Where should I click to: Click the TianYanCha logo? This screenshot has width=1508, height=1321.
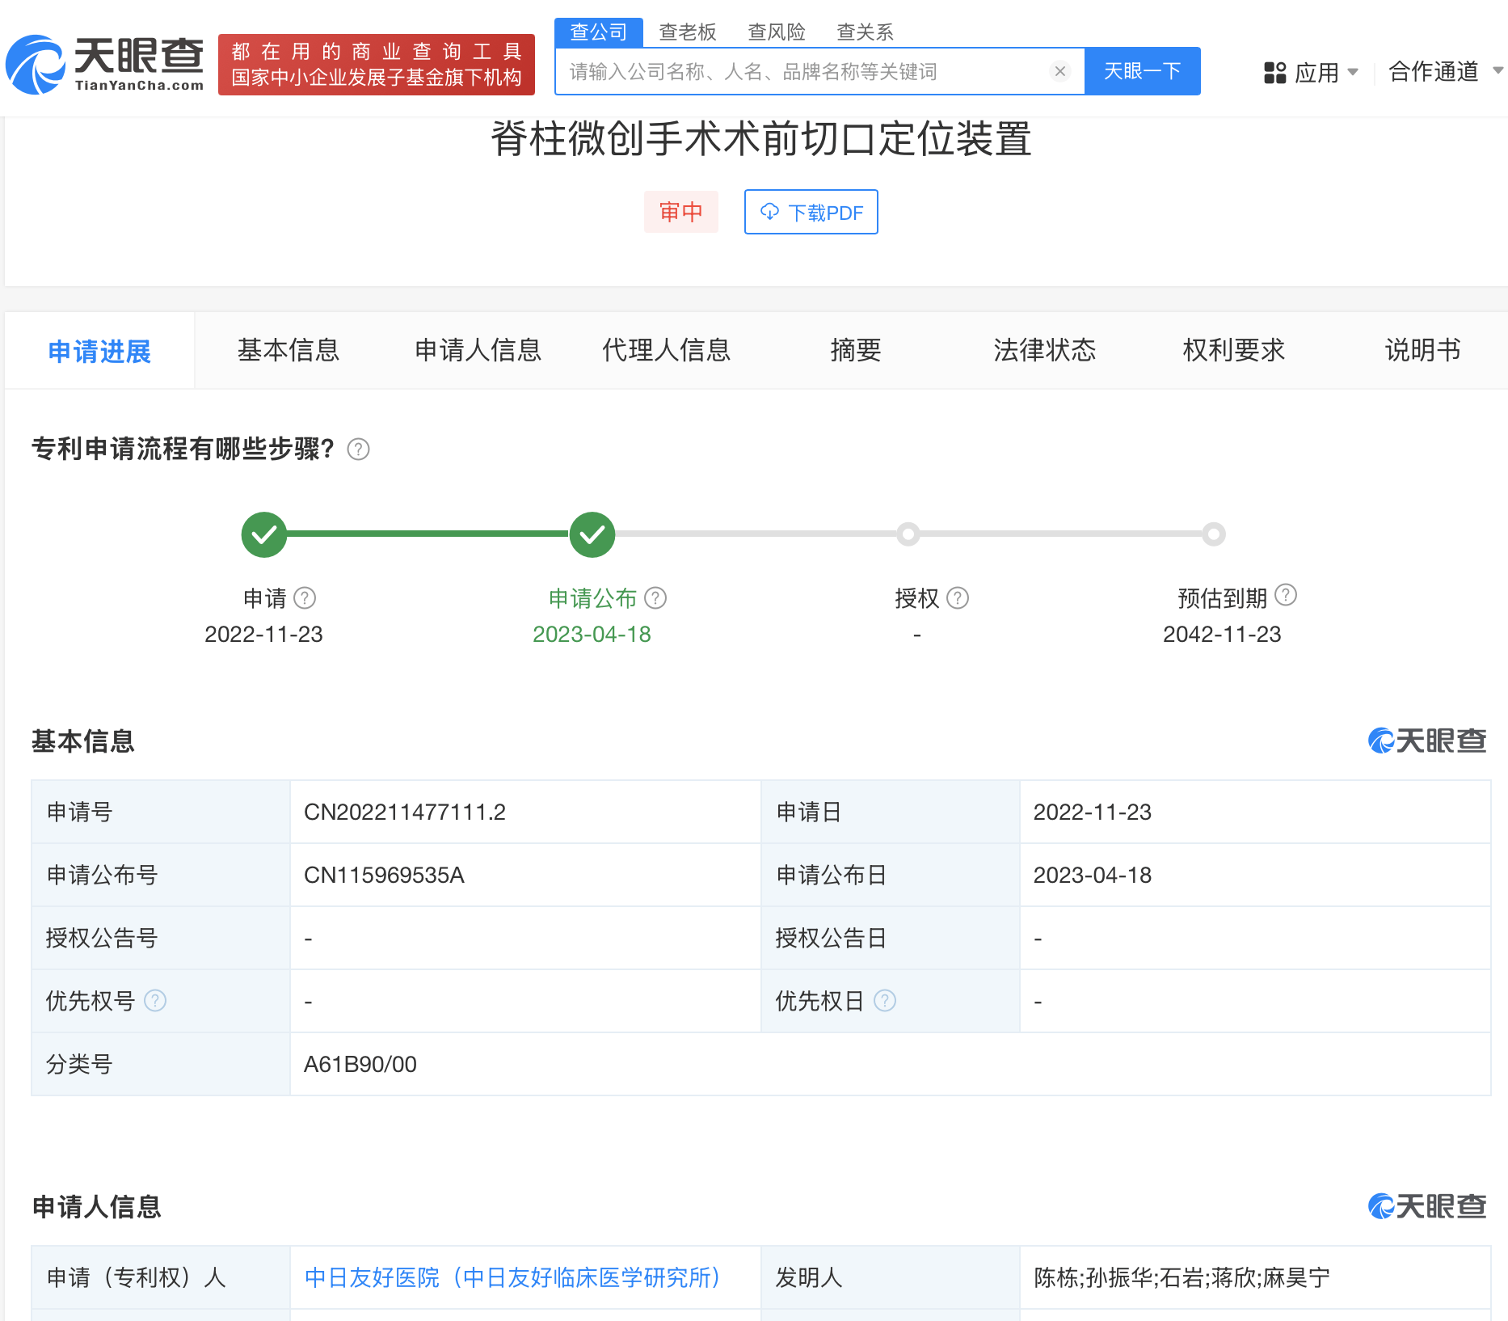[105, 65]
